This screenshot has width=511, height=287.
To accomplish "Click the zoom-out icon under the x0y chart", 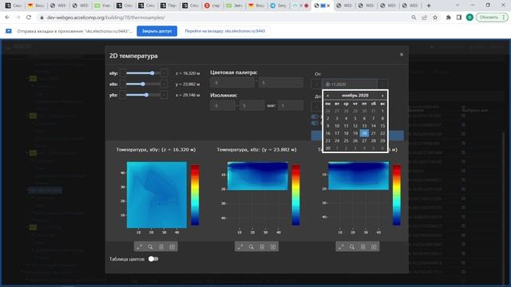I will (161, 247).
